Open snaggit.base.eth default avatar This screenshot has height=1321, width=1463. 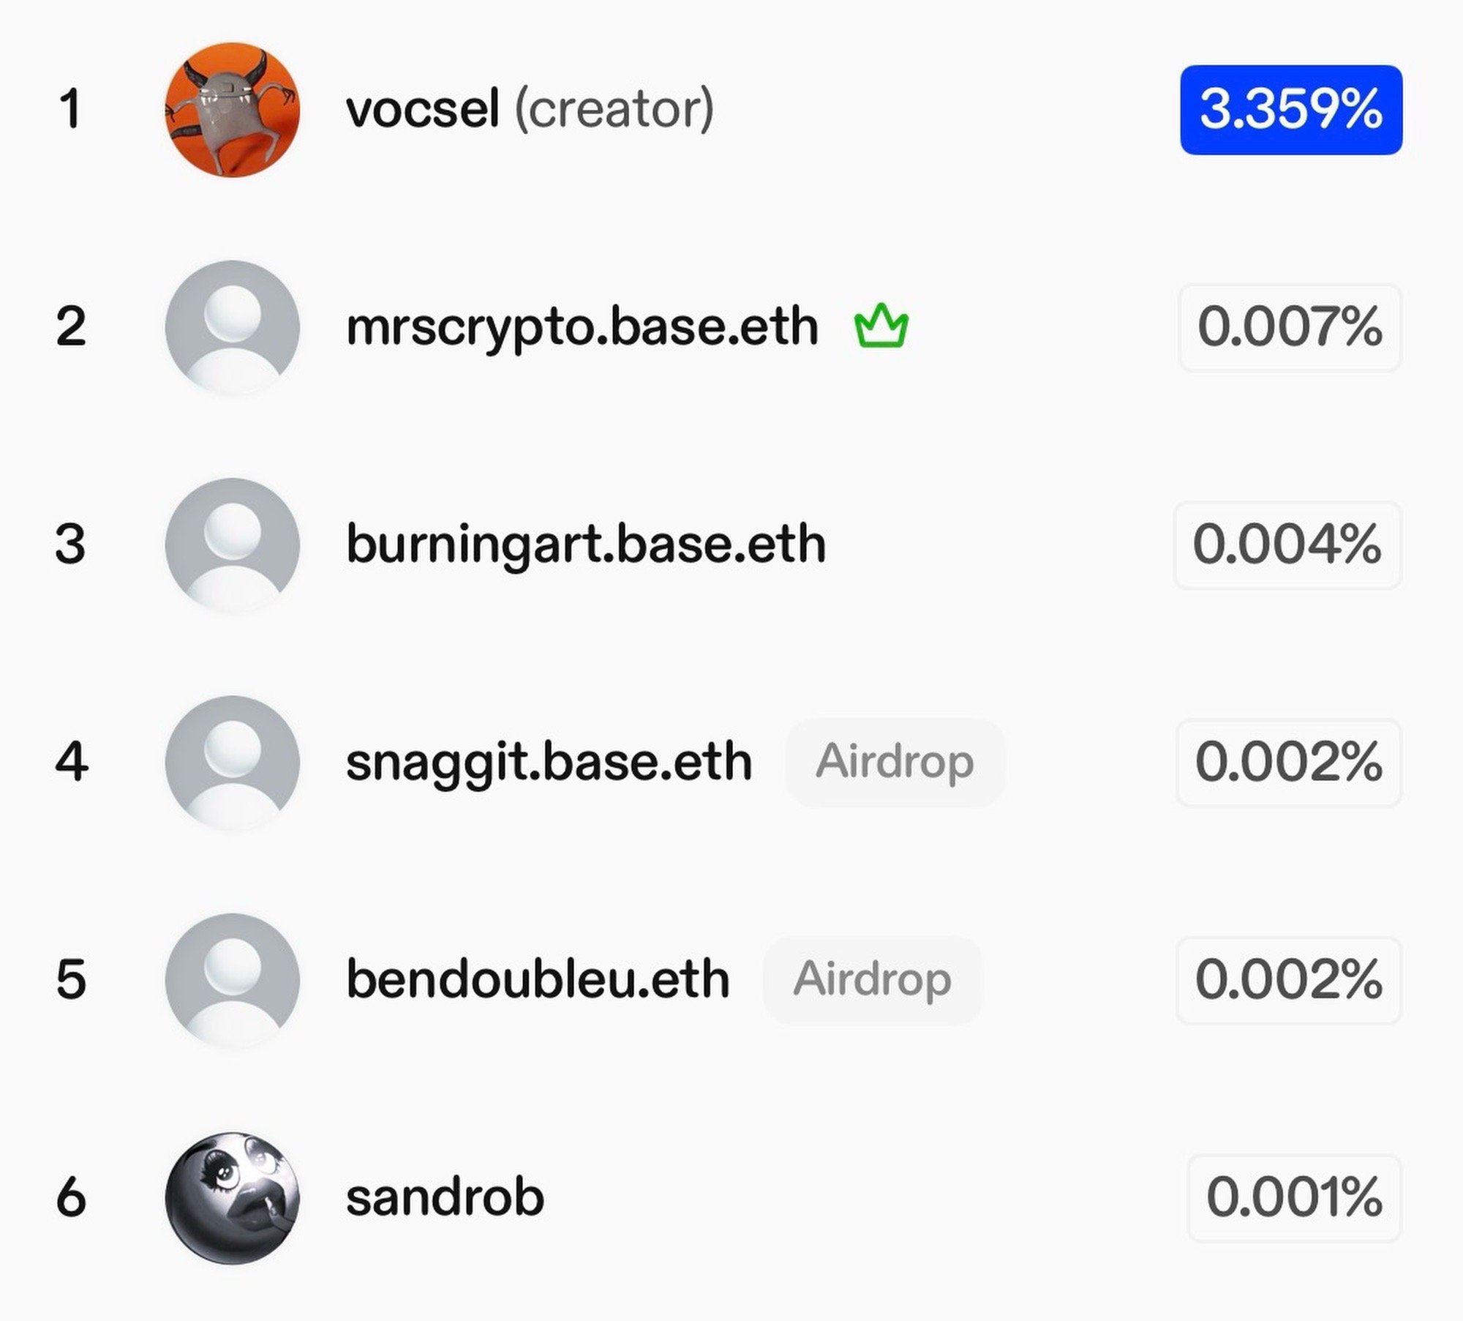click(x=233, y=763)
